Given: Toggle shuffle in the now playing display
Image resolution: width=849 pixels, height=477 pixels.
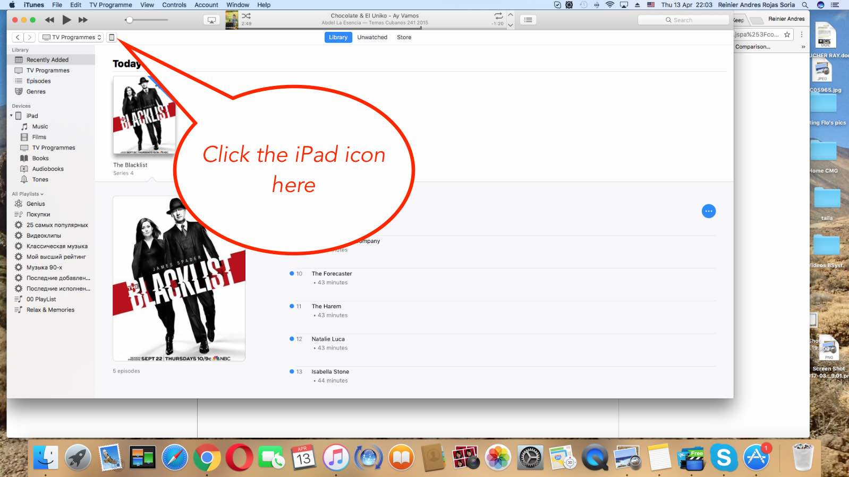Looking at the screenshot, I should click(x=246, y=16).
